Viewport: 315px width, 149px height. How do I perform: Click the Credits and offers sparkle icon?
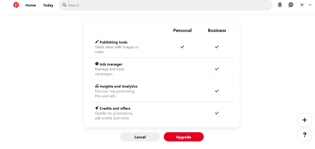(97, 108)
